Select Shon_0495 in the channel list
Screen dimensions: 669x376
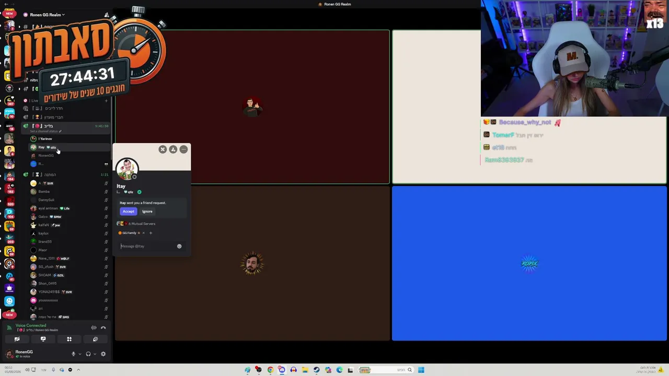pos(68,284)
